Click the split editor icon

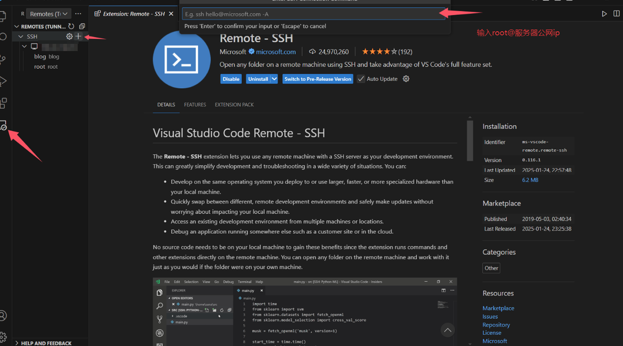[616, 14]
